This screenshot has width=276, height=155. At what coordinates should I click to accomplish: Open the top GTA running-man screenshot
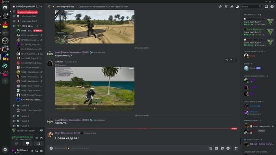point(95,27)
